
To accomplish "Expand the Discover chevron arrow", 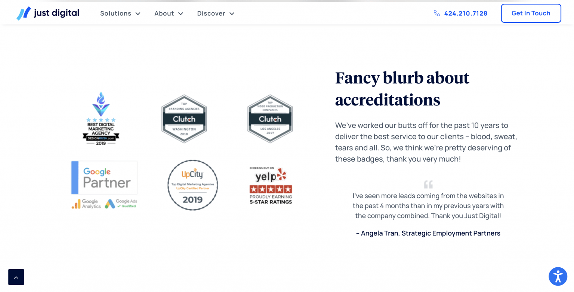I will (x=232, y=14).
